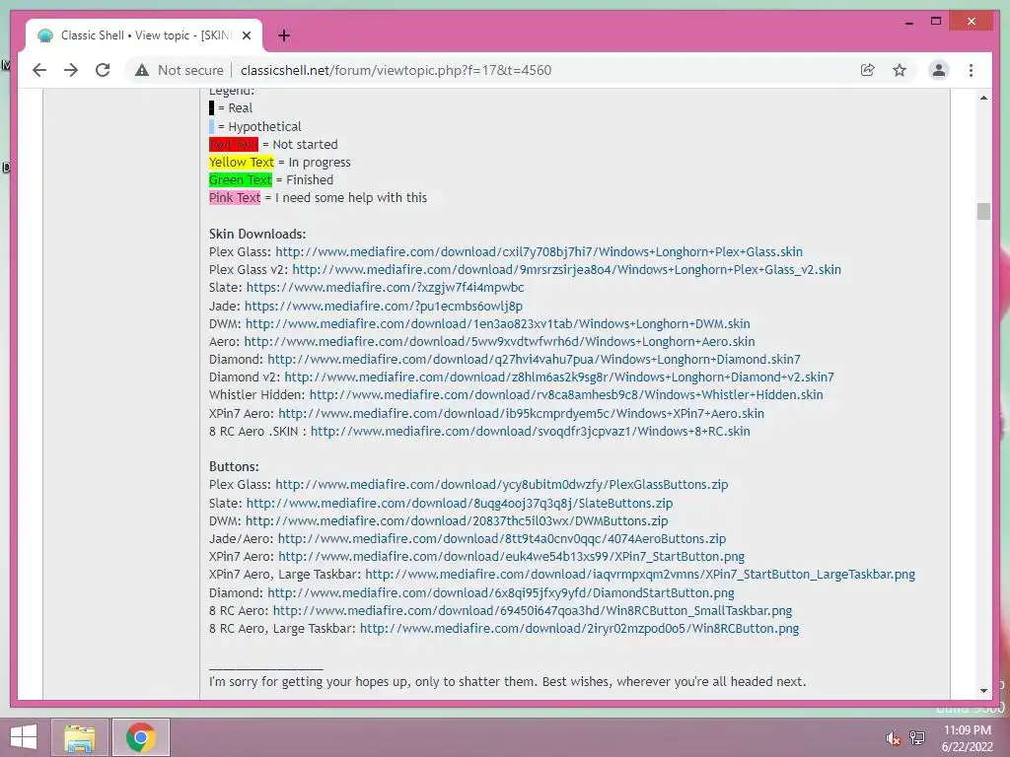Open the Chrome profile menu
The height and width of the screenshot is (757, 1010).
pos(939,70)
